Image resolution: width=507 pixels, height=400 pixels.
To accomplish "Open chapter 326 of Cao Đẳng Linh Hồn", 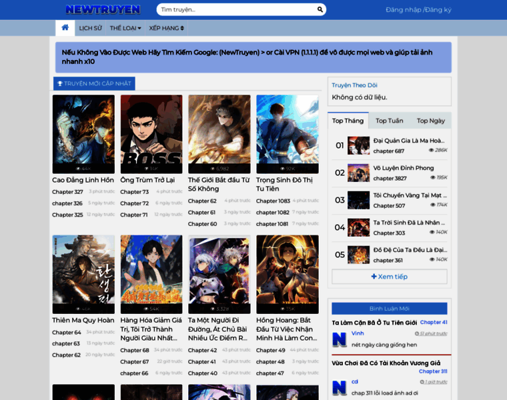I will tap(67, 203).
